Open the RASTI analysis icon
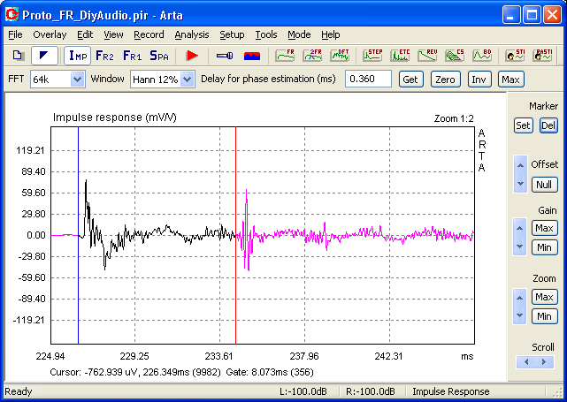Screen dimensions: 567x402 (542, 56)
